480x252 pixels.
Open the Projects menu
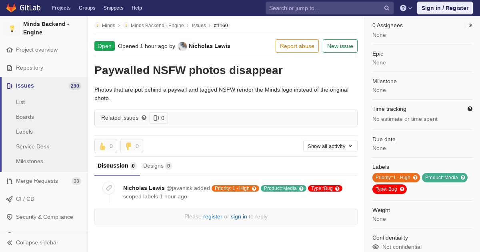pos(61,8)
